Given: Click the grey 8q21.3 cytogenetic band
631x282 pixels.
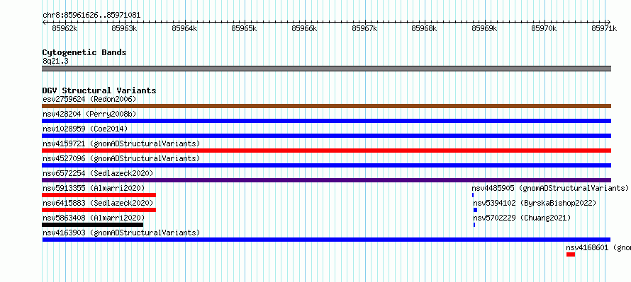Looking at the screenshot, I should click(x=326, y=69).
